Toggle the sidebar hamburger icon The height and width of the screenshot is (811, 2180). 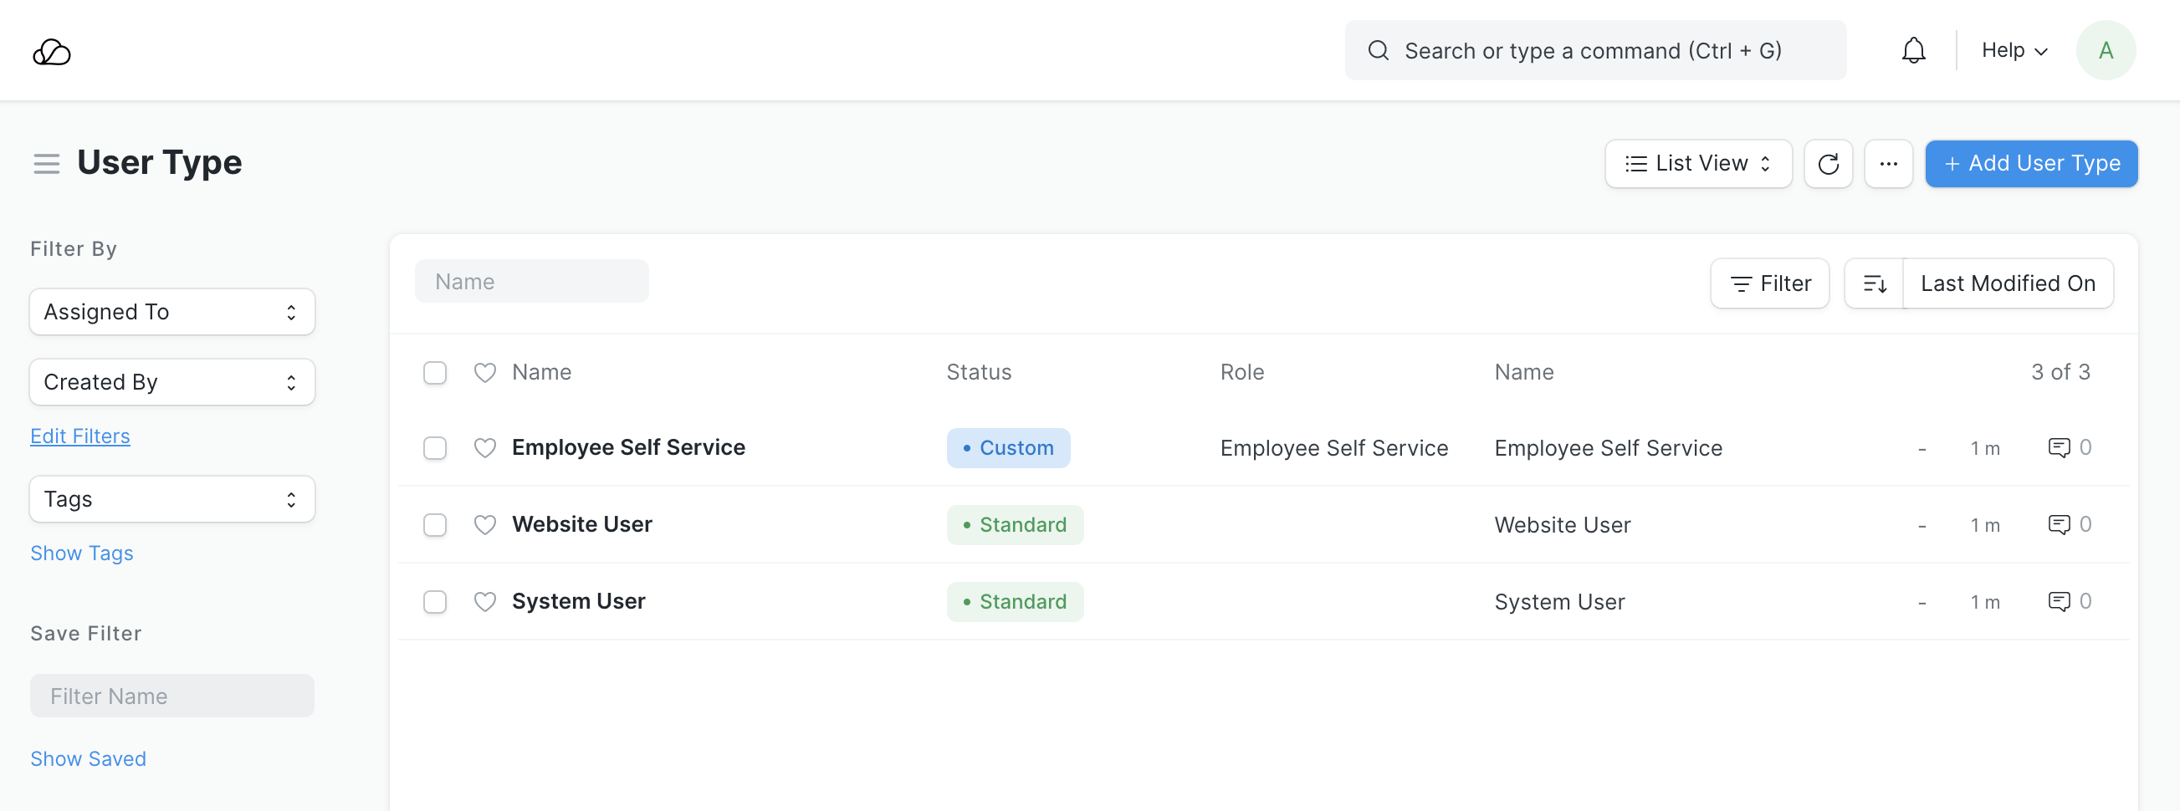pyautogui.click(x=47, y=163)
